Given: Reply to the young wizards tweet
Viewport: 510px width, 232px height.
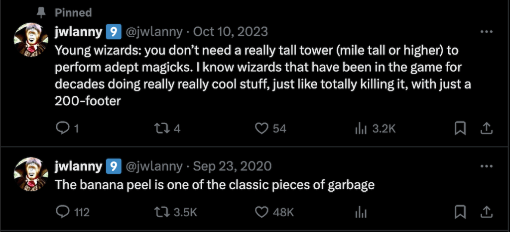Looking at the screenshot, I should (x=62, y=129).
